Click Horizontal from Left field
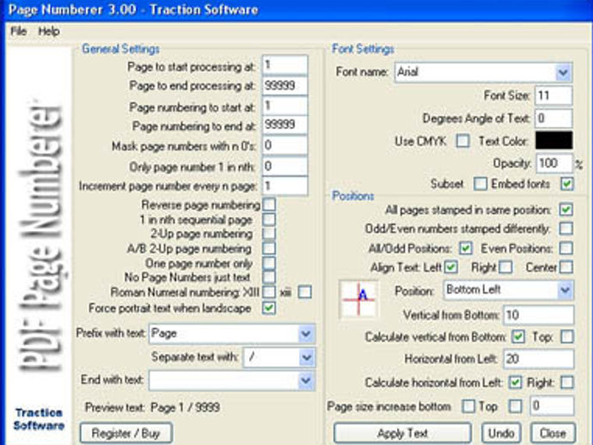The width and height of the screenshot is (593, 445). pyautogui.click(x=539, y=359)
